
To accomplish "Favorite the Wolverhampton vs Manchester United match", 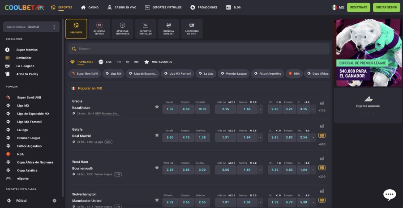I will tap(157, 200).
